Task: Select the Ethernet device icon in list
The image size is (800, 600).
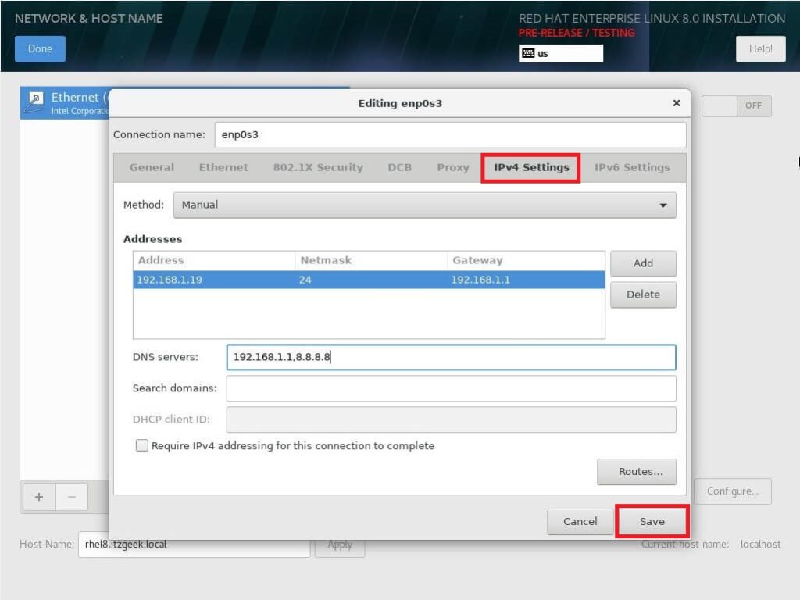Action: (36, 102)
